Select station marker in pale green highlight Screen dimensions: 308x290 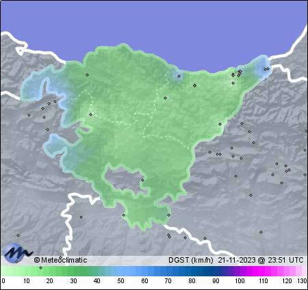pyautogui.click(x=91, y=114)
